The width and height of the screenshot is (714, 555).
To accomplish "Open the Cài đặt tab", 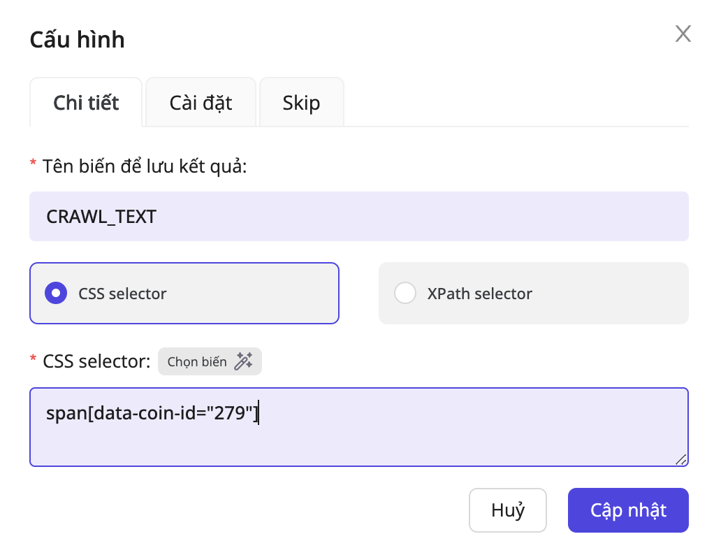I will 201,103.
